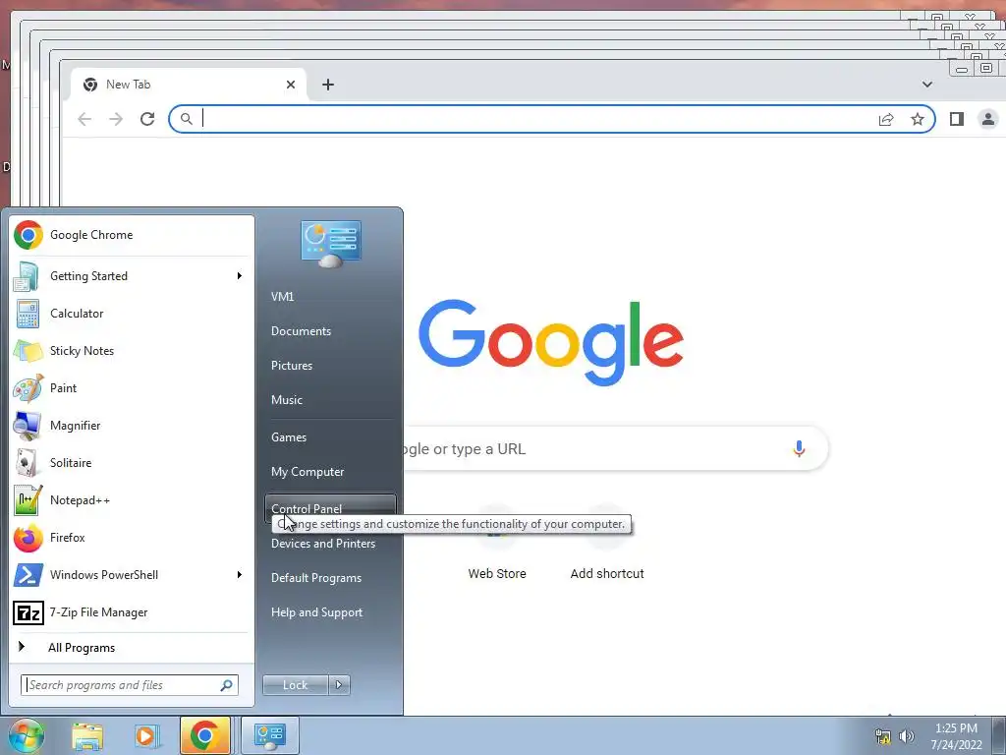Open Music library
This screenshot has height=755, width=1006.
pos(330,400)
